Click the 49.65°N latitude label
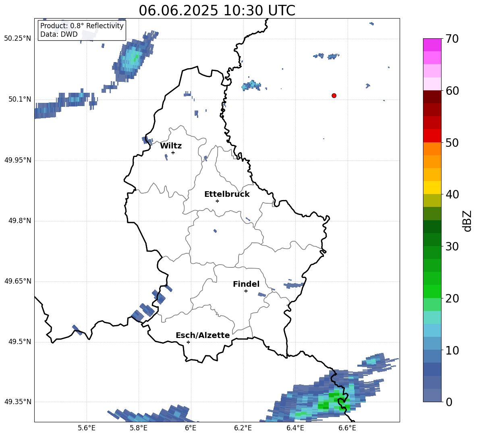This screenshot has height=436, width=477. pos(18,281)
